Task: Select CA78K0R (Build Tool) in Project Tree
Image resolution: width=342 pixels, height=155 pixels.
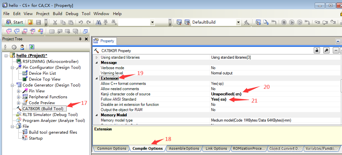Action: [43, 108]
